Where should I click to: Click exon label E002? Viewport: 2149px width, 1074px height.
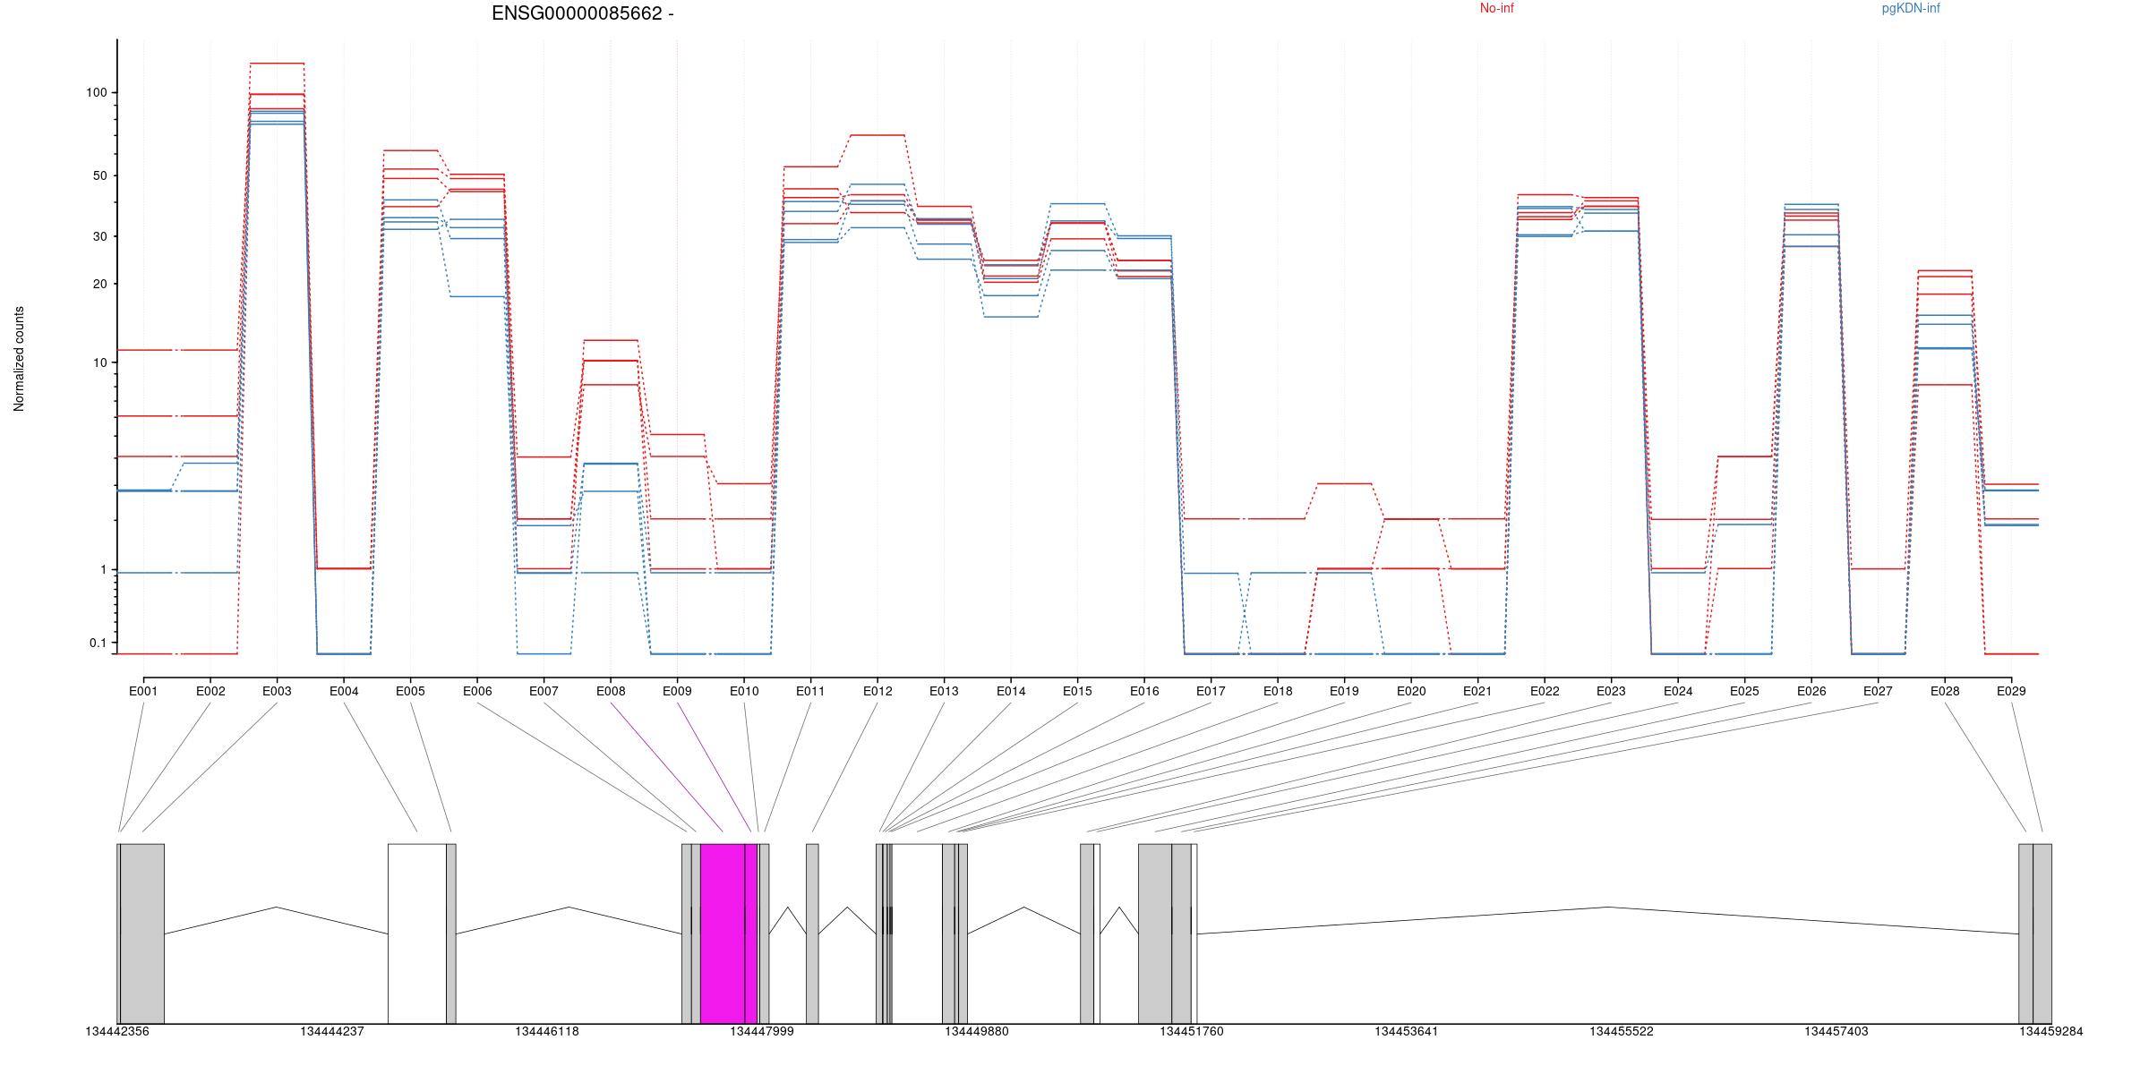click(210, 691)
